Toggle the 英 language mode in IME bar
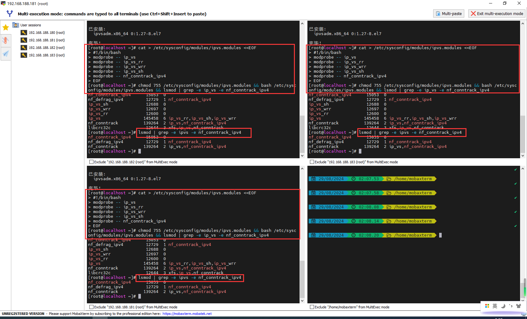This screenshot has width=527, height=319. point(495,306)
